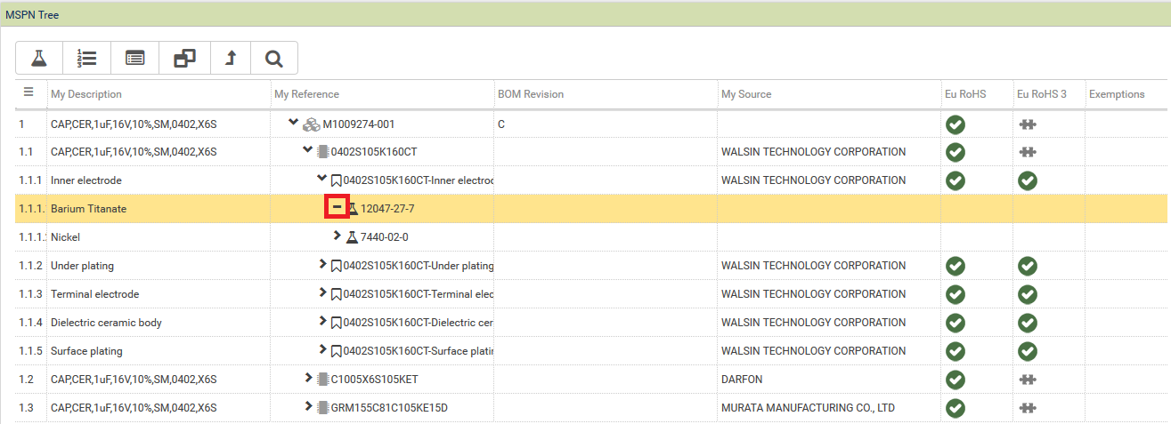
Task: Click the up arrow toolbar icon
Action: 231,59
